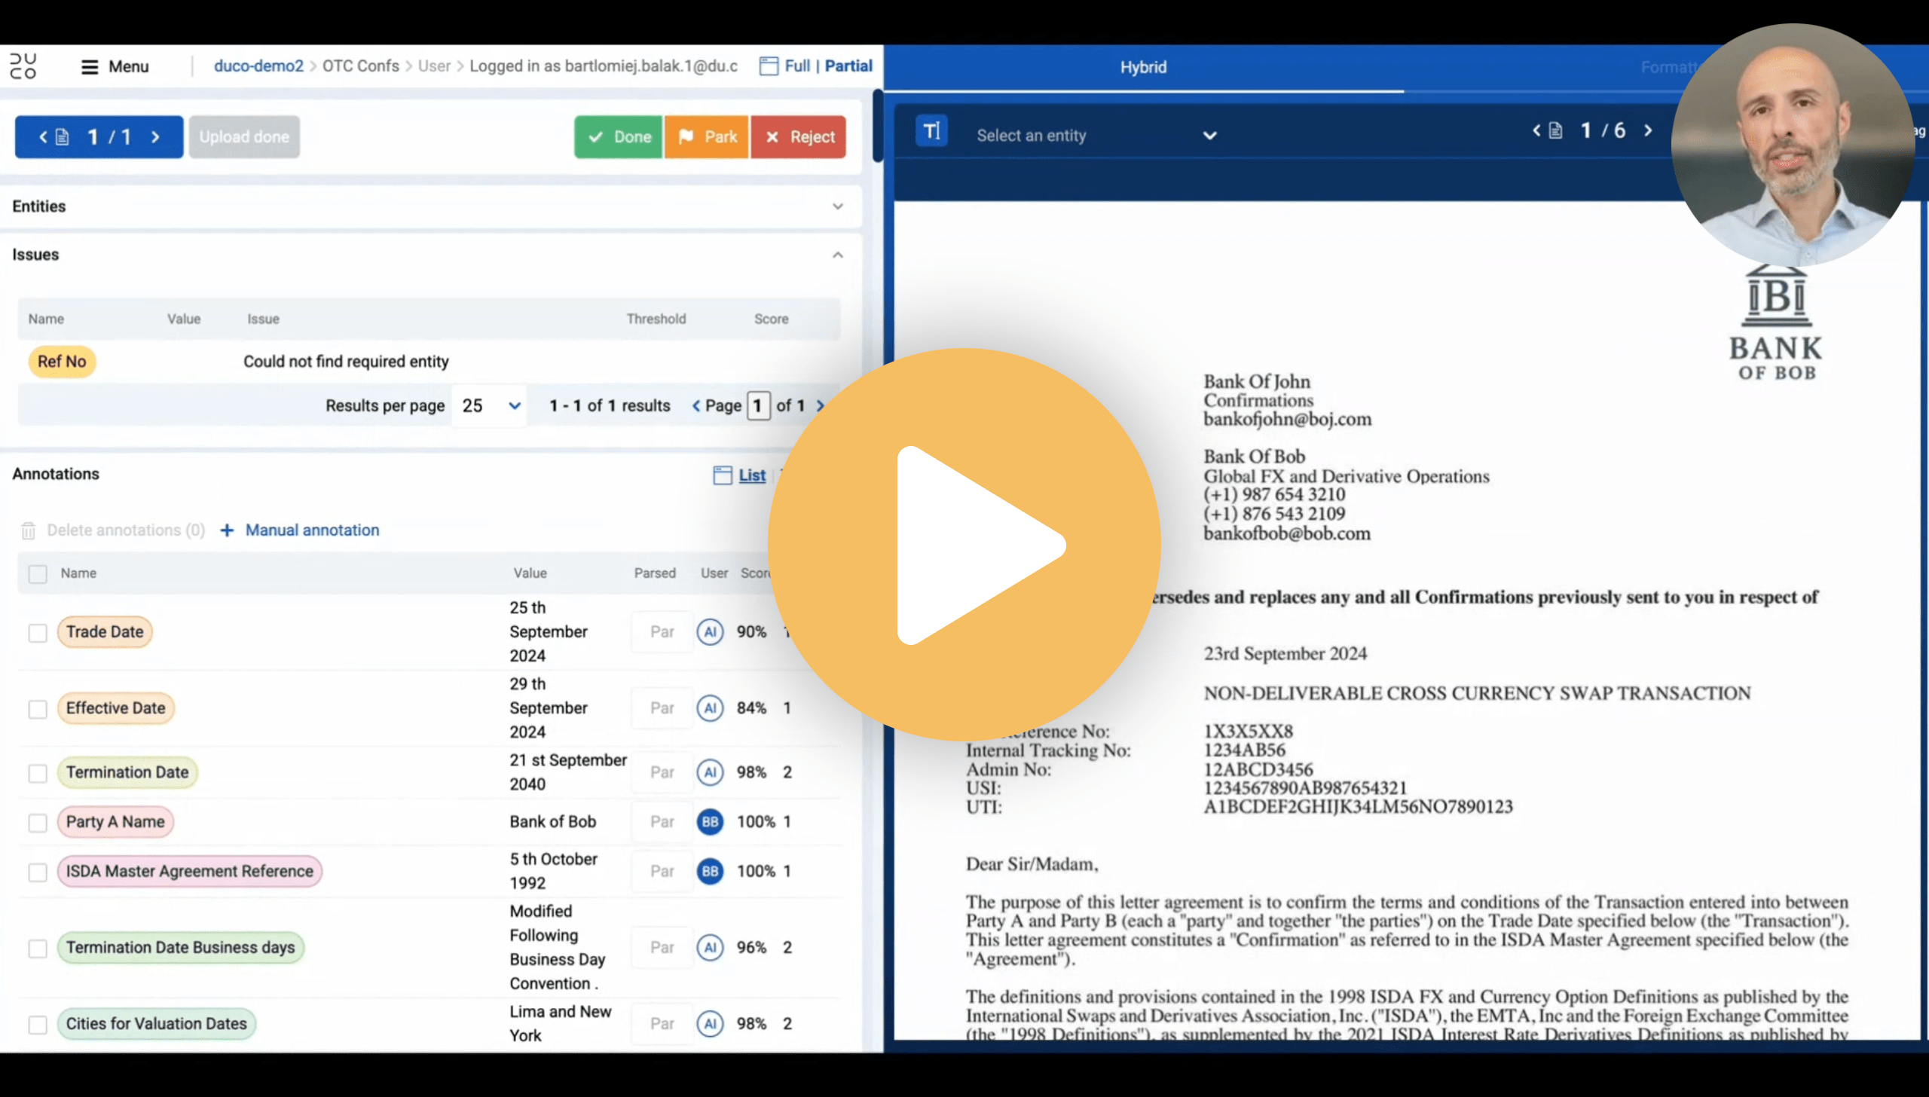1929x1097 pixels.
Task: Open the duco-demo2 breadcrumb link
Action: [x=258, y=66]
